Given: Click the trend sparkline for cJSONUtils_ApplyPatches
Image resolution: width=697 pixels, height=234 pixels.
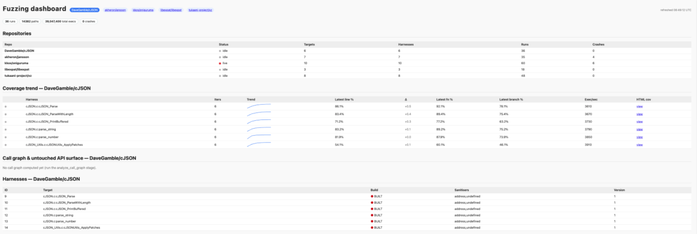Looking at the screenshot, I should click(x=259, y=145).
